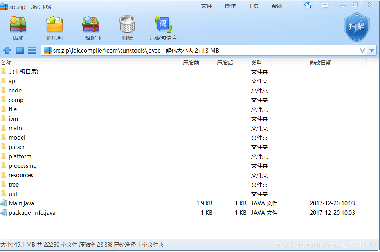
Task: Open the 操作 (Operations) menu
Action: pos(230,6)
